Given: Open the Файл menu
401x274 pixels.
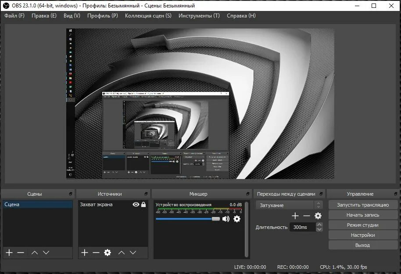Looking at the screenshot, I should coord(14,16).
